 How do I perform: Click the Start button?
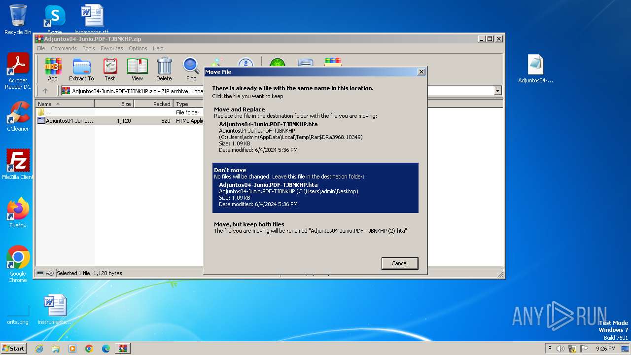pos(13,349)
